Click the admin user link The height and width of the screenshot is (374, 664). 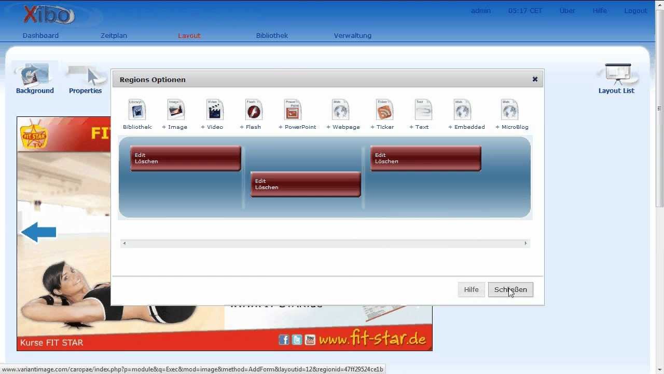(x=481, y=11)
